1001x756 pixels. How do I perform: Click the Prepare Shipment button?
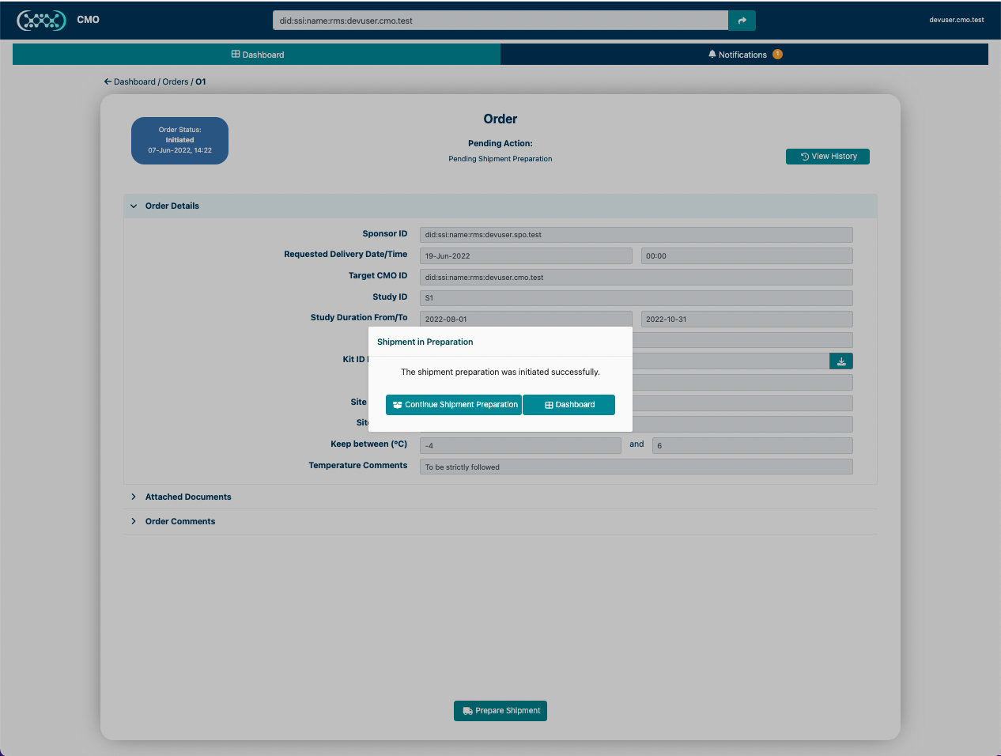[500, 711]
